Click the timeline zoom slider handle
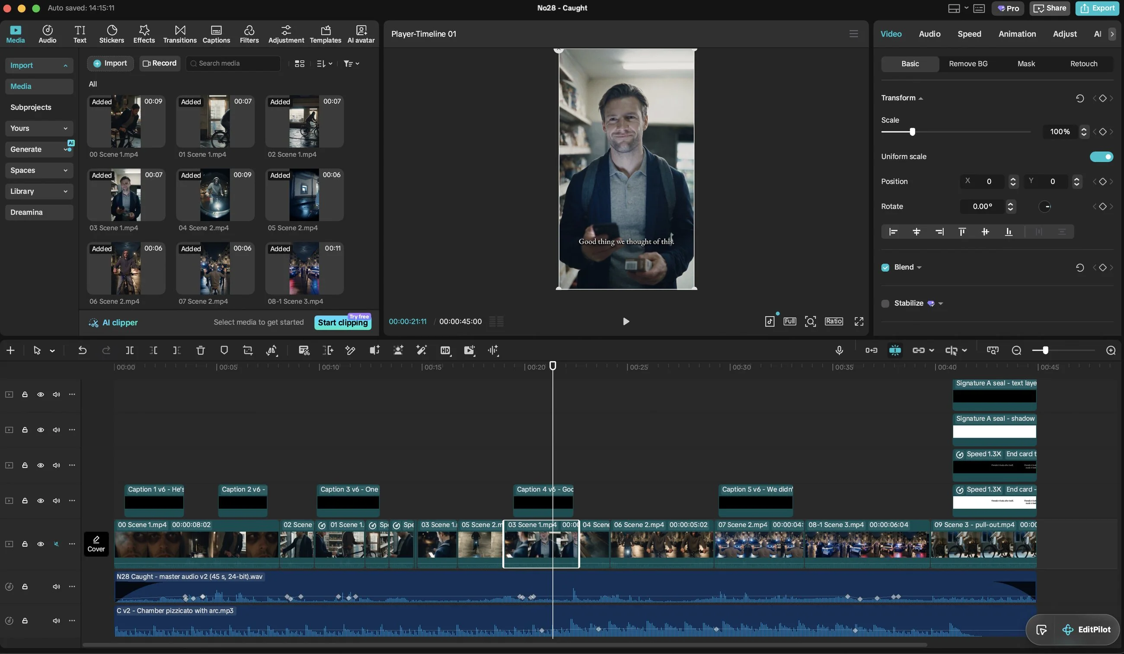 pyautogui.click(x=1045, y=350)
